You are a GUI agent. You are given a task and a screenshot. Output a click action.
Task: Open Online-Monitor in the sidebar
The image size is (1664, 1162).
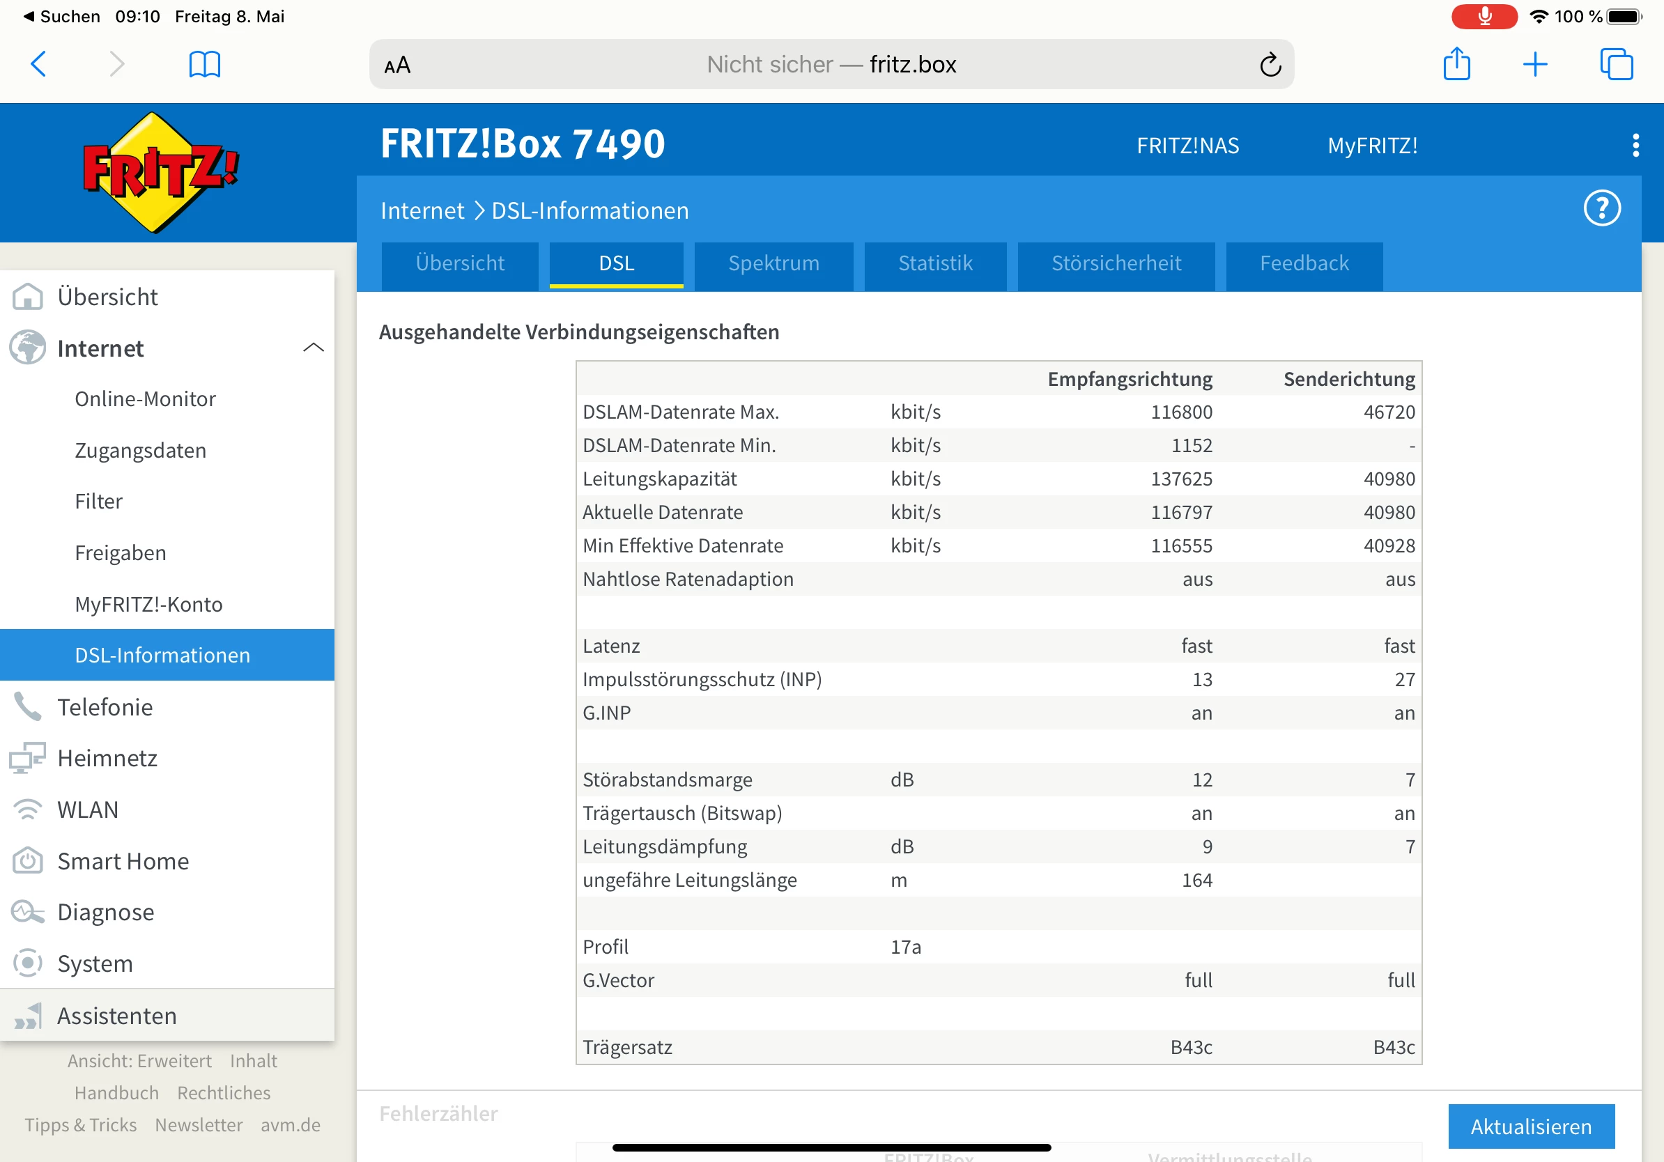point(145,399)
